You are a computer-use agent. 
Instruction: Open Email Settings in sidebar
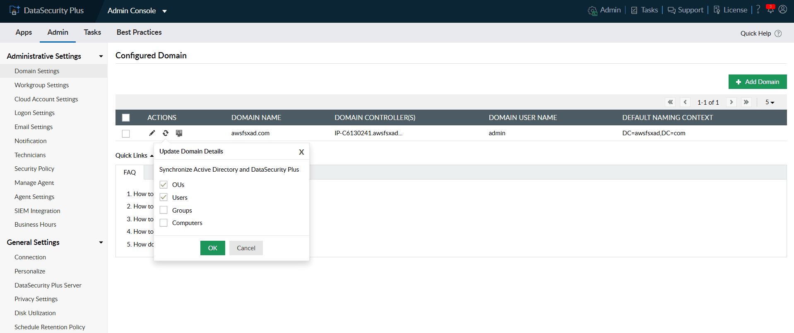34,127
